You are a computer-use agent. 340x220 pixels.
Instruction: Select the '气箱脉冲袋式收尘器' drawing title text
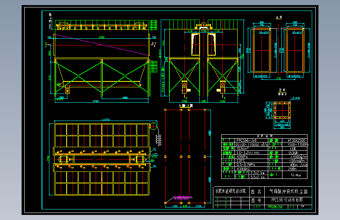(x=288, y=191)
